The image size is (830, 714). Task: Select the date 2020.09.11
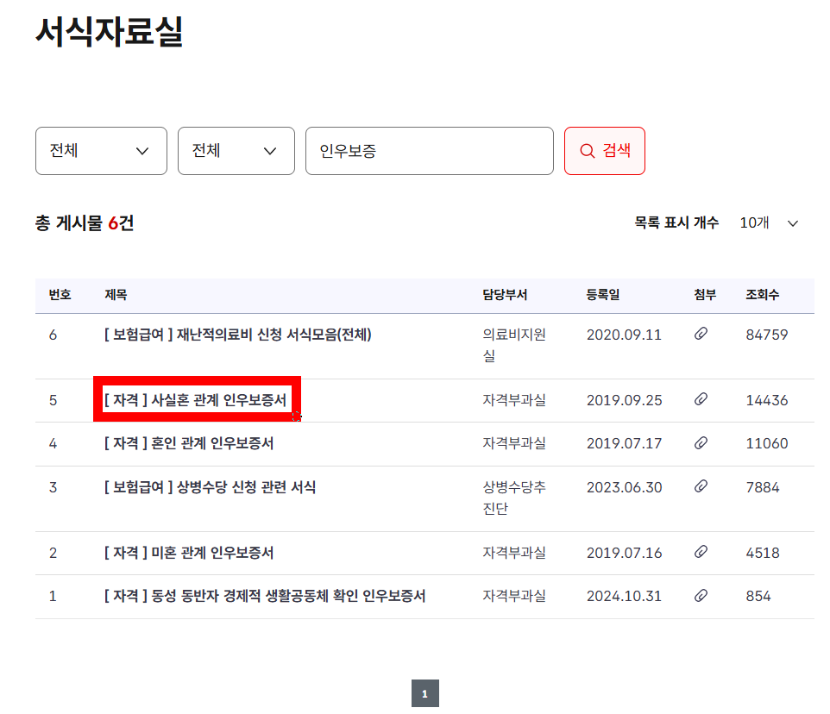624,335
